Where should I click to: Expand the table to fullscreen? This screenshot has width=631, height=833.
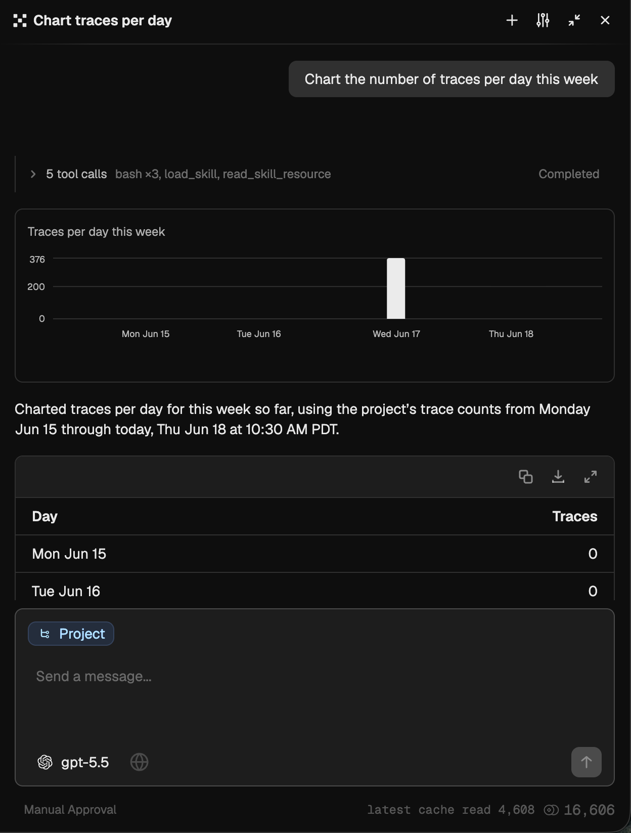pos(591,477)
